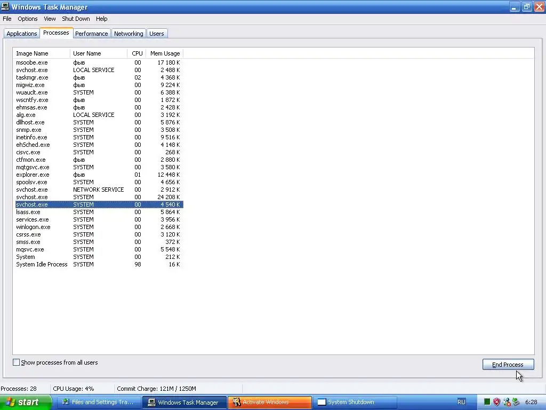This screenshot has height=410, width=546.
Task: Open the red security shield tray icon
Action: click(496, 402)
